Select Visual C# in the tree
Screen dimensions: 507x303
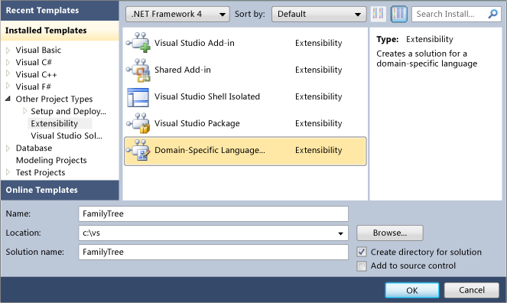34,63
